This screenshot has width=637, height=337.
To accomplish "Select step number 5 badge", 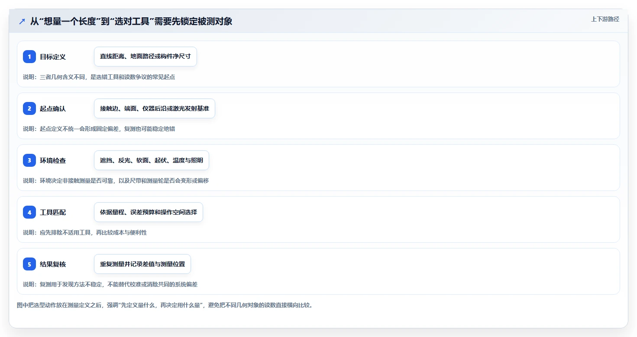I will [x=29, y=264].
